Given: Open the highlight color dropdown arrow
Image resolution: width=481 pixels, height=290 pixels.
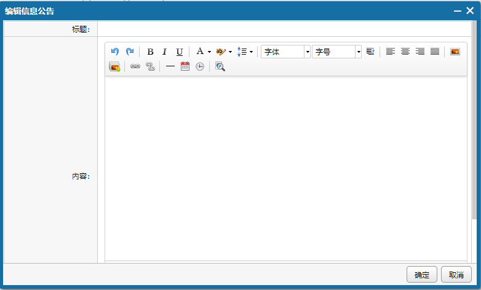Looking at the screenshot, I should (x=231, y=52).
